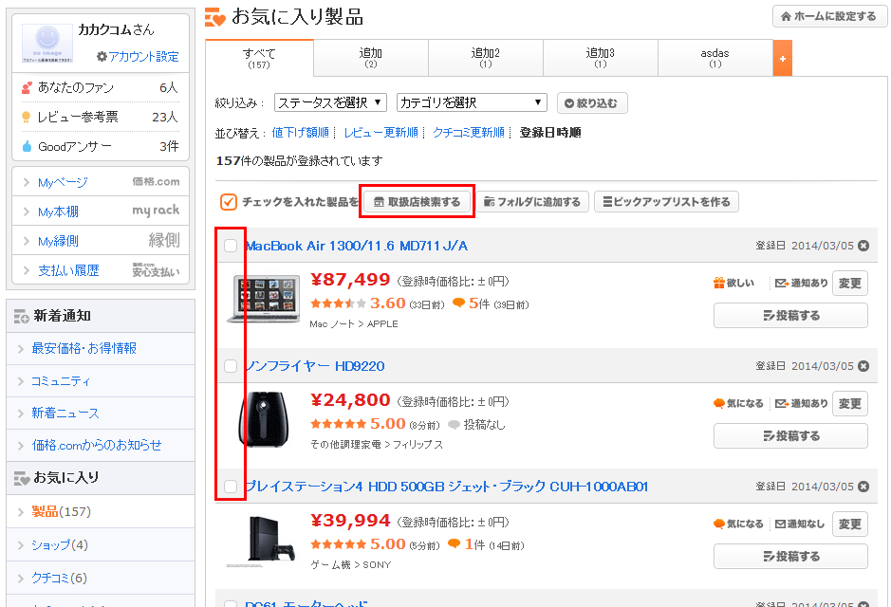Click the fans heart icon
Image resolution: width=891 pixels, height=607 pixels.
point(27,88)
